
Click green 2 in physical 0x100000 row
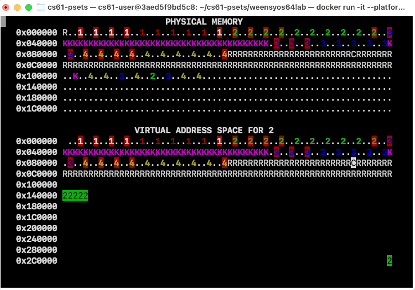click(x=152, y=76)
